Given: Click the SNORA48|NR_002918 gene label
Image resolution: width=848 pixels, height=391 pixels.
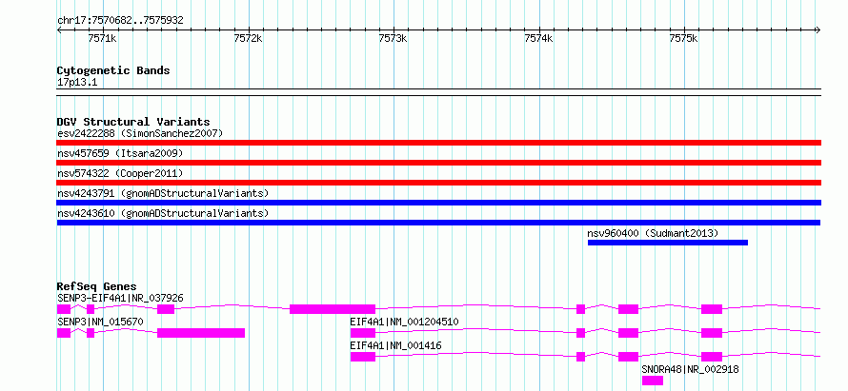Looking at the screenshot, I should [x=690, y=370].
